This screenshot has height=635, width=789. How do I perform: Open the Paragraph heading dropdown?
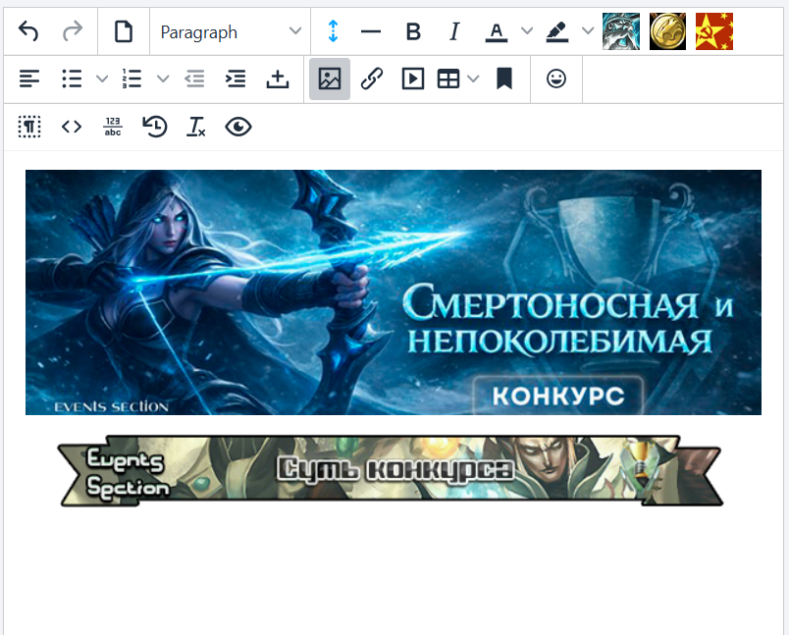[x=231, y=32]
